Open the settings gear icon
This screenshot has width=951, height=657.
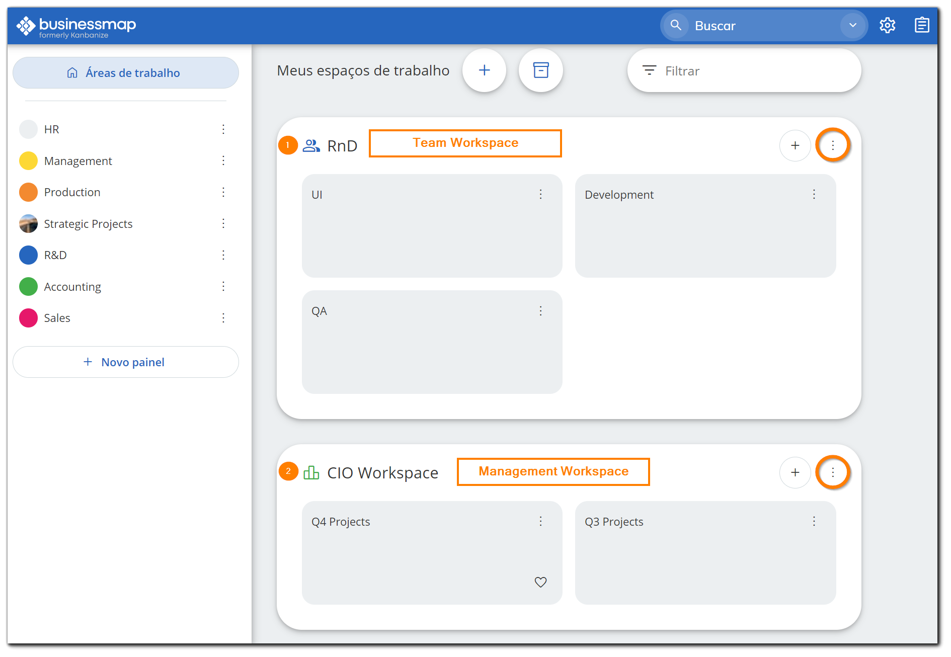888,25
